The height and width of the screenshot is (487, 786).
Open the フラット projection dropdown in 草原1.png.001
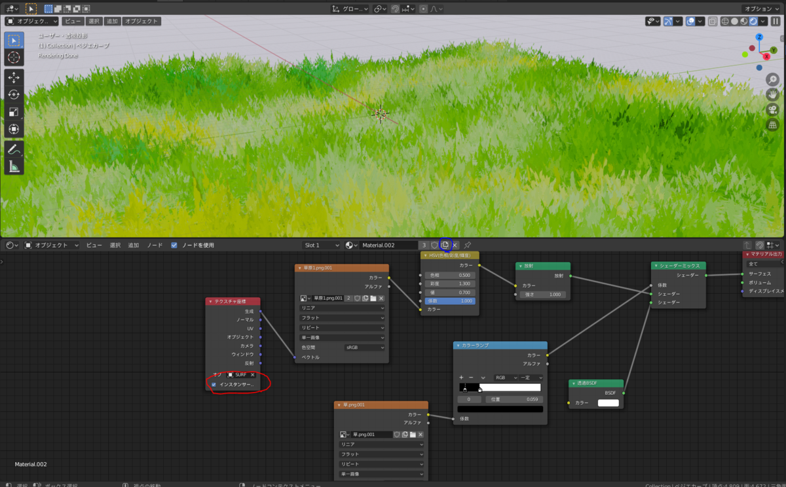tap(342, 317)
